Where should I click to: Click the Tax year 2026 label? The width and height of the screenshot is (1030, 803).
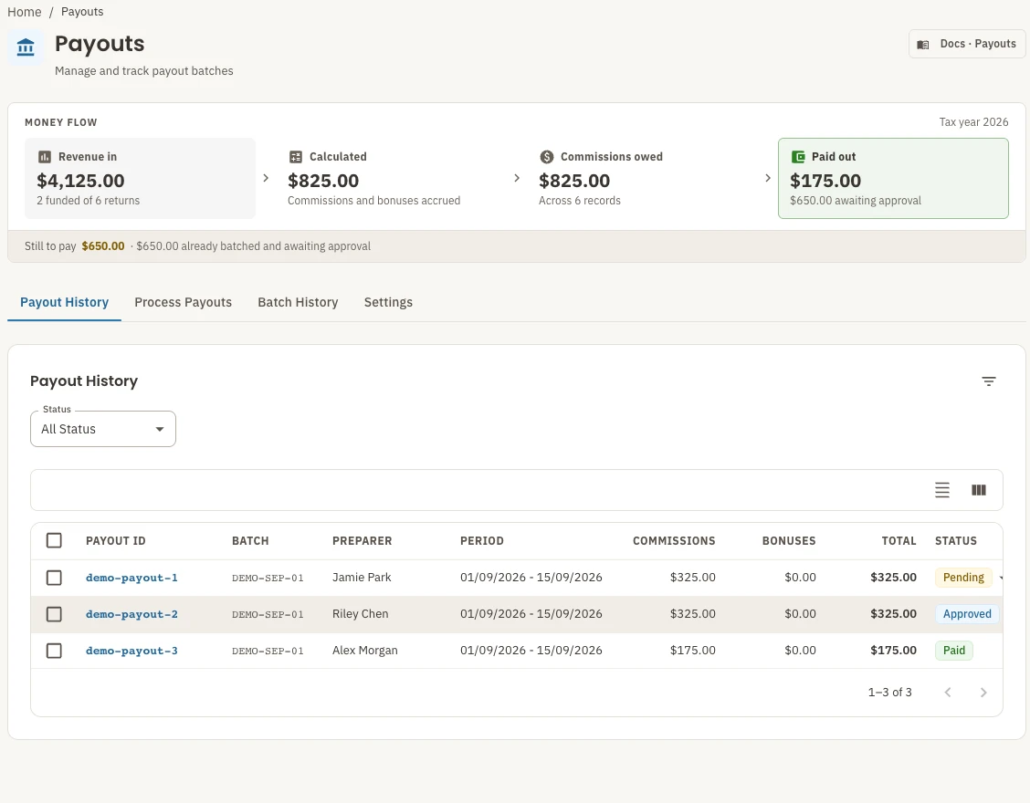973,122
